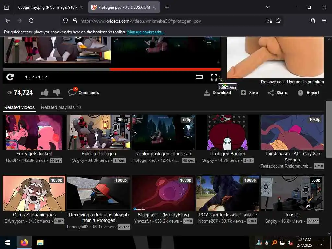Open the Windows Start menu
Viewport: 332px width, 249px height.
(8, 243)
